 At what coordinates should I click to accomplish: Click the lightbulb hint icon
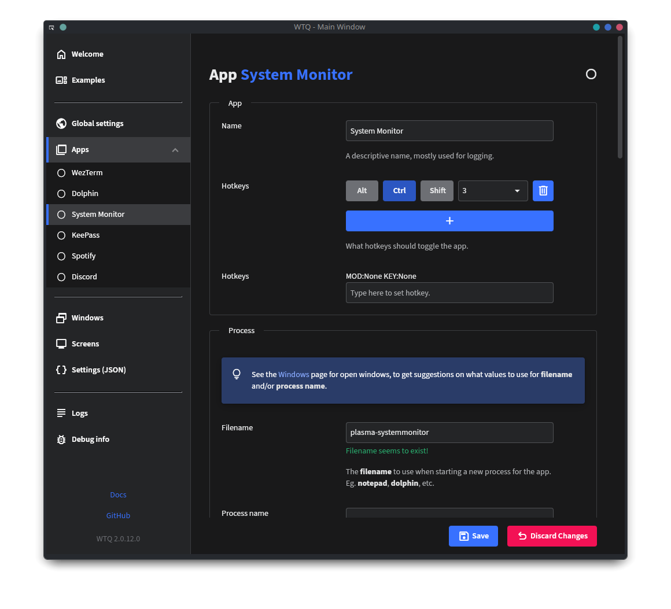click(x=236, y=374)
